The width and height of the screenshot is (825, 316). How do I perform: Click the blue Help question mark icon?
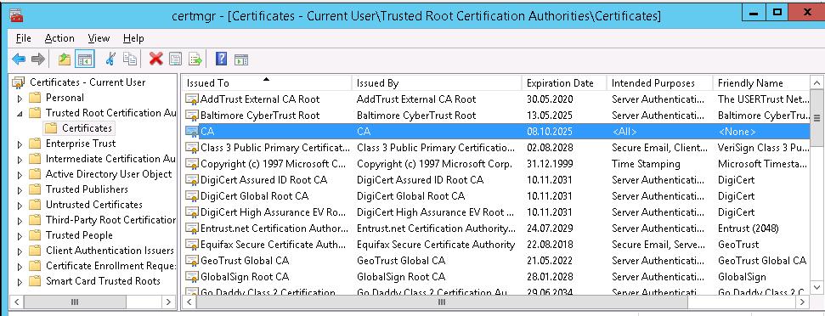(222, 59)
